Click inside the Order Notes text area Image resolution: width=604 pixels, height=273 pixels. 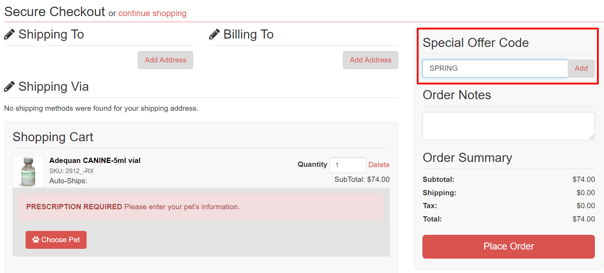[x=509, y=126]
